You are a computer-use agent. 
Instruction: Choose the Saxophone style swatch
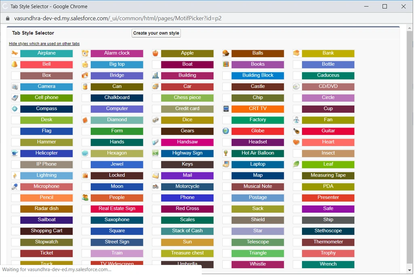tap(117, 220)
